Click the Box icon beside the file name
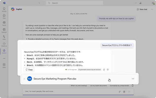 point(30,79)
